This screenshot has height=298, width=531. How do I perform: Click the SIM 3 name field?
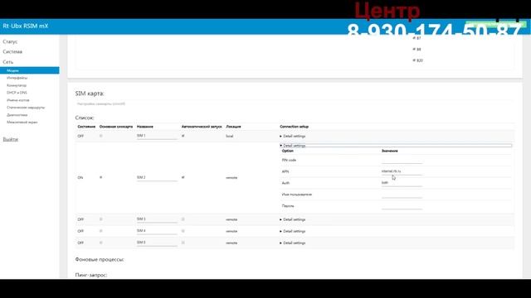pyautogui.click(x=157, y=219)
